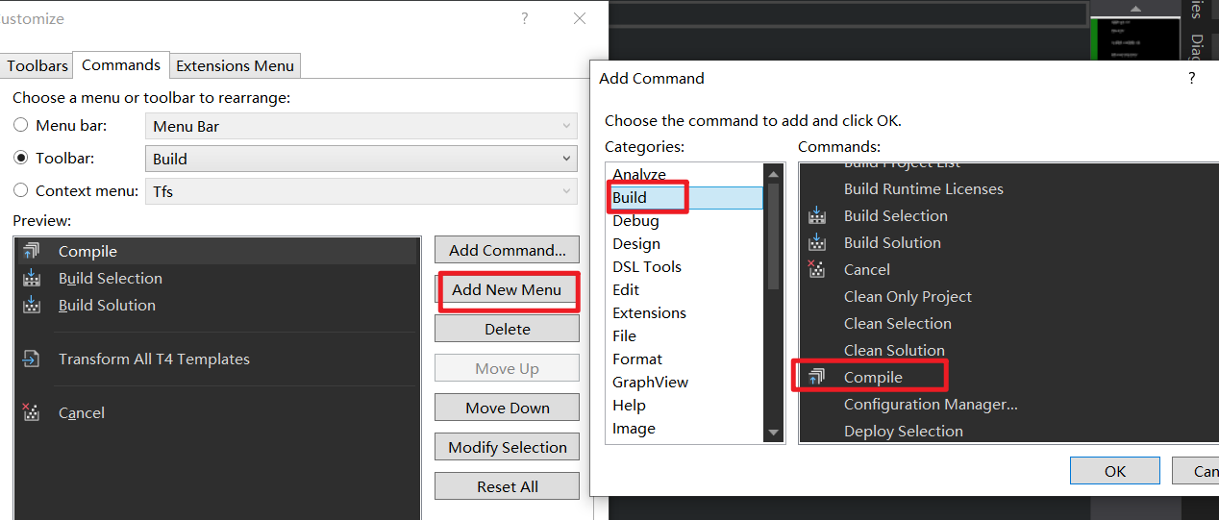This screenshot has height=520, width=1219.
Task: Open the Toolbar dropdown showing Build
Action: pyautogui.click(x=361, y=159)
